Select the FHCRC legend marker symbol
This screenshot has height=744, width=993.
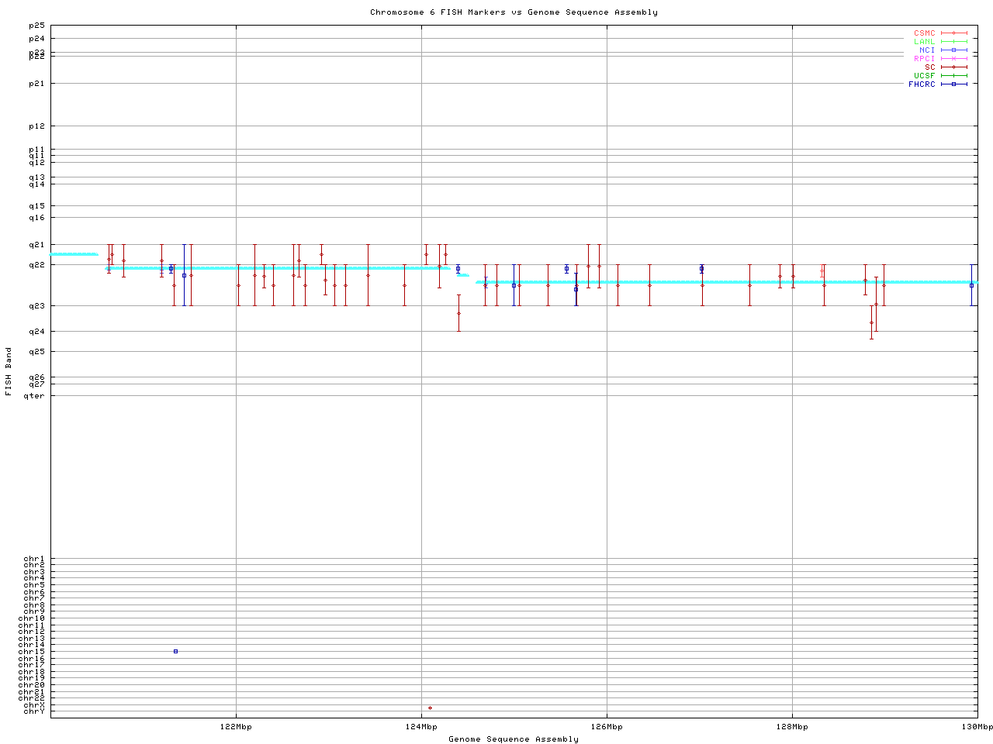(953, 84)
